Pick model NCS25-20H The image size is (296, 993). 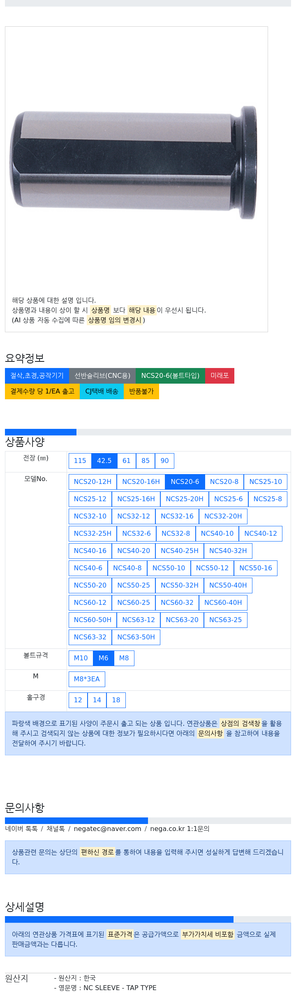pyautogui.click(x=185, y=499)
